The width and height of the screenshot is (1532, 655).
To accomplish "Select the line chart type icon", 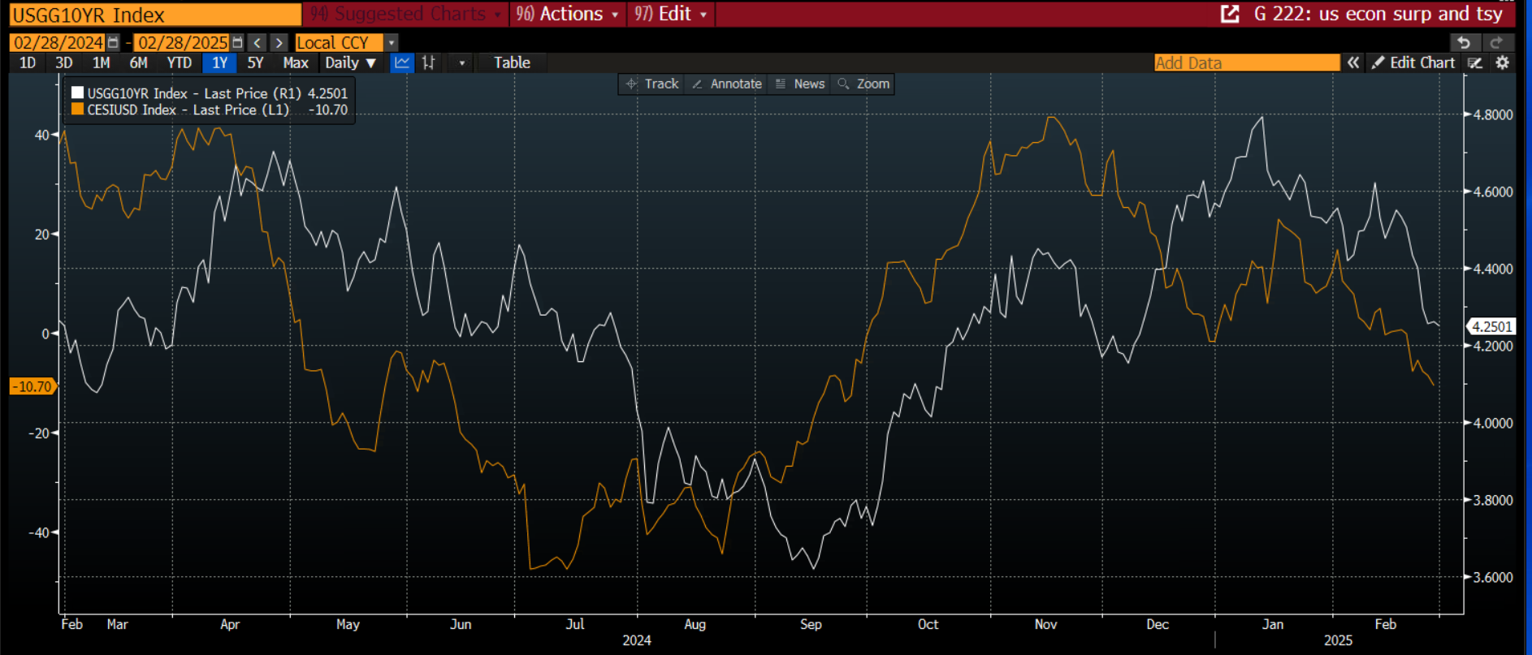I will pos(402,62).
